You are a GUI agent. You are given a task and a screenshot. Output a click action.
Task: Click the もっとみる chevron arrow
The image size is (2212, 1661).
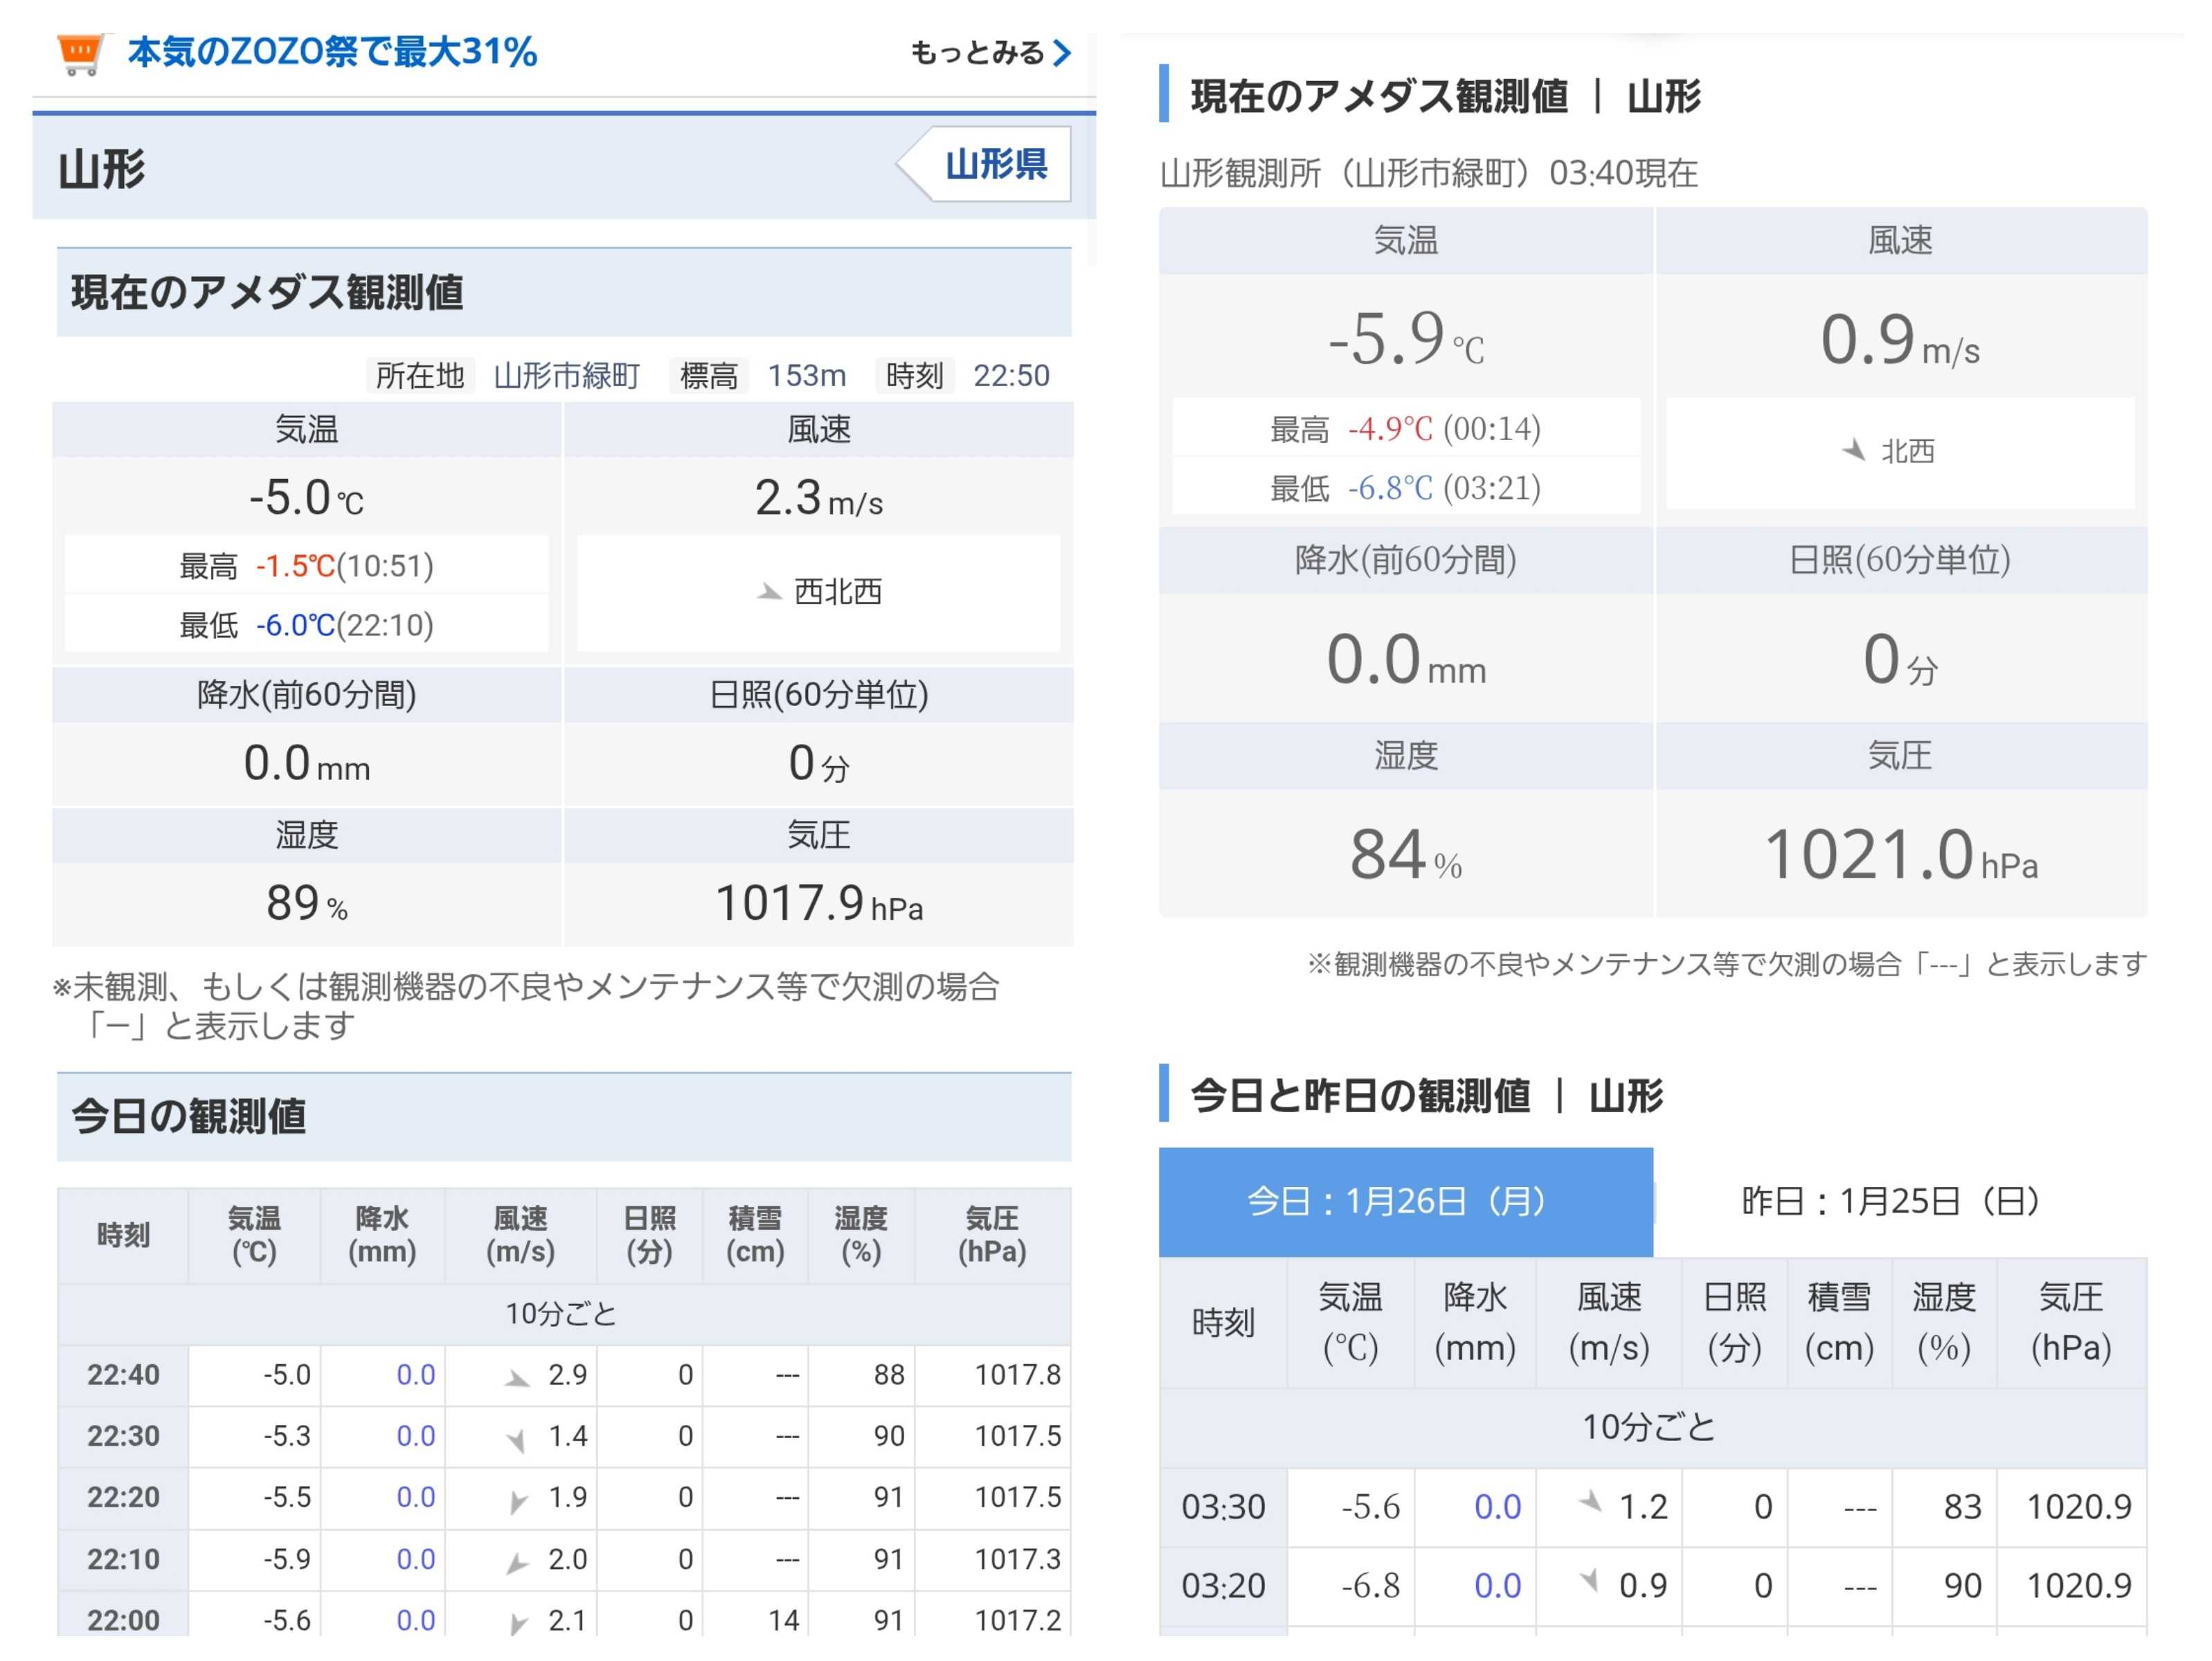pyautogui.click(x=1062, y=52)
